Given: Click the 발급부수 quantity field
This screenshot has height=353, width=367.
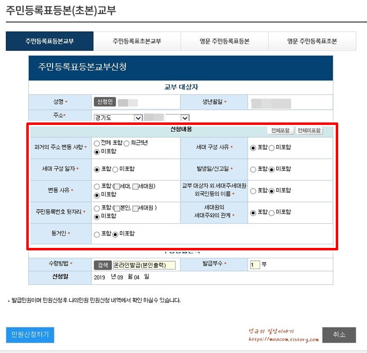Looking at the screenshot, I should point(255,265).
